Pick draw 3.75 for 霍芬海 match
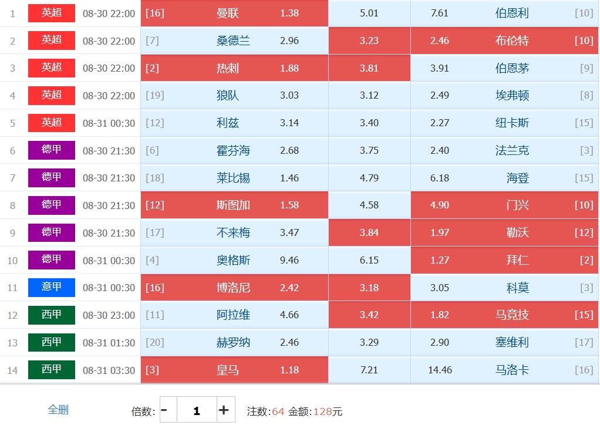The width and height of the screenshot is (600, 425). tap(369, 150)
